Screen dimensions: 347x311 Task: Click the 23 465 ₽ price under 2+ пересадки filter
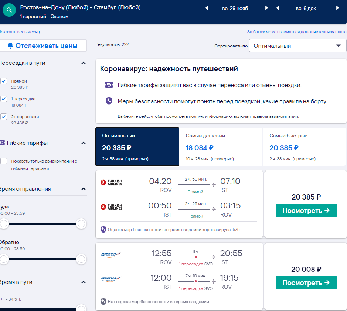click(x=20, y=123)
